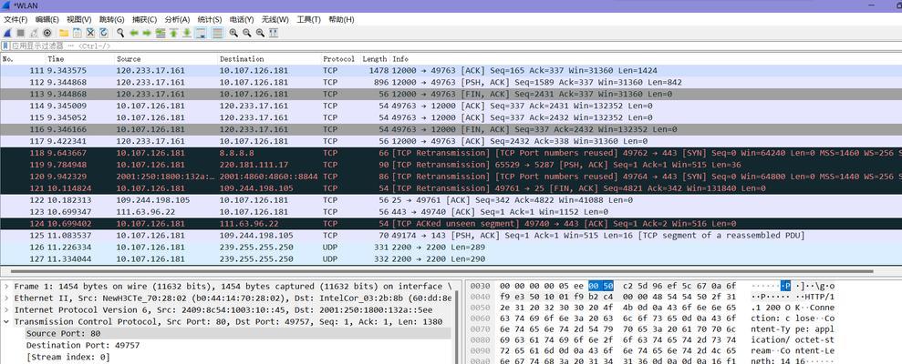
Task: Find a packet with the magnifier icon
Action: pos(120,33)
